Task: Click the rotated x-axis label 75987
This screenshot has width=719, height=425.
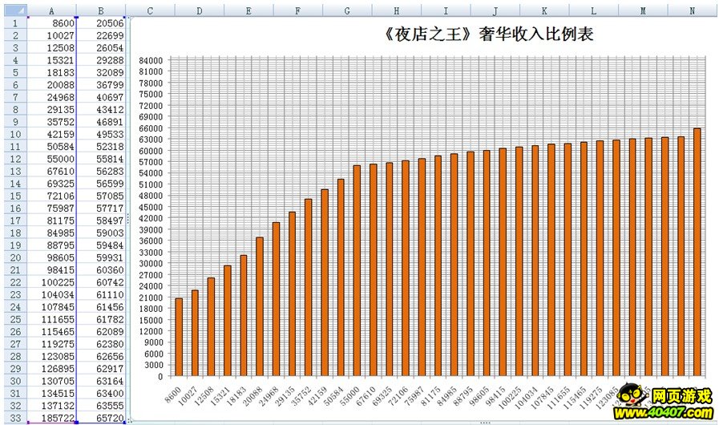Action: [x=414, y=395]
